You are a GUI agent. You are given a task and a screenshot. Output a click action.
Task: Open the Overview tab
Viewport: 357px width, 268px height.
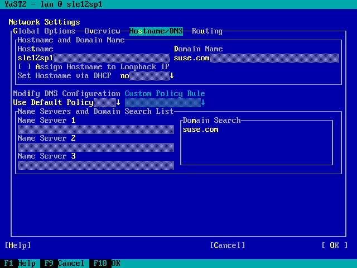(x=102, y=31)
